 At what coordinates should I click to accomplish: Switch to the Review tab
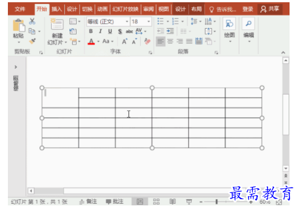(148, 9)
